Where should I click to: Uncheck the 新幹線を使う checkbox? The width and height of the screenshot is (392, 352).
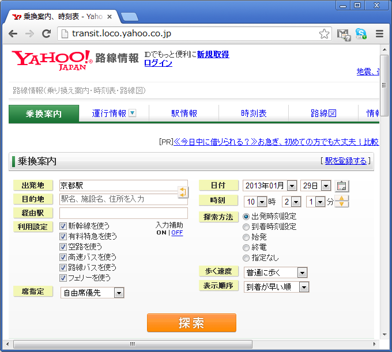pos(63,226)
